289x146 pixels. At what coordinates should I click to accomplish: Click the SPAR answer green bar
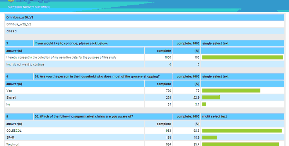210,138
